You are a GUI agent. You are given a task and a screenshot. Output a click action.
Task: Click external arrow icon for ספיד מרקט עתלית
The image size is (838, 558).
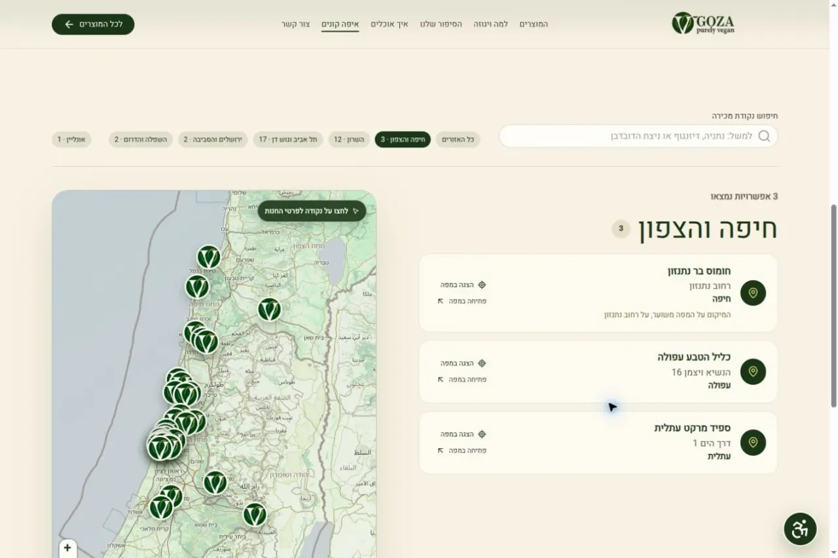pyautogui.click(x=441, y=450)
